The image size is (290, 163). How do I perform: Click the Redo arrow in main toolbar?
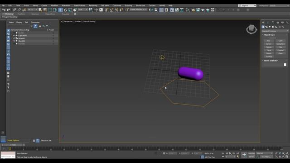pos(8,10)
